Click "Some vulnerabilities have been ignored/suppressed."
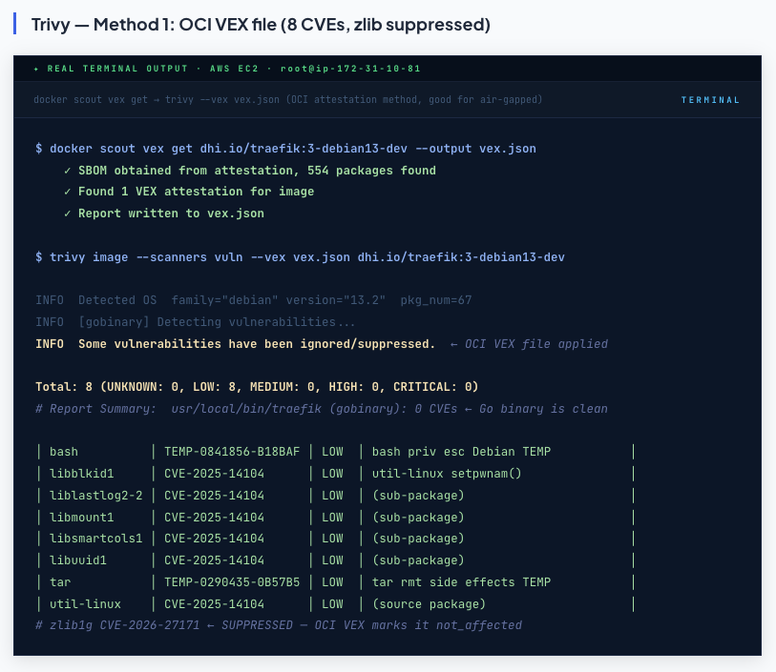 point(257,344)
